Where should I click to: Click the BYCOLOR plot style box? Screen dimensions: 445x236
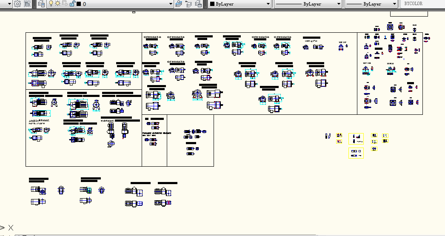[x=422, y=4]
